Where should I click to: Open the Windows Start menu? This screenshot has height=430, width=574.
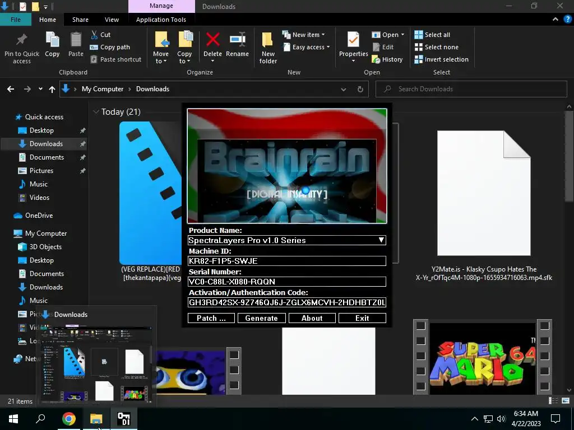coord(13,419)
